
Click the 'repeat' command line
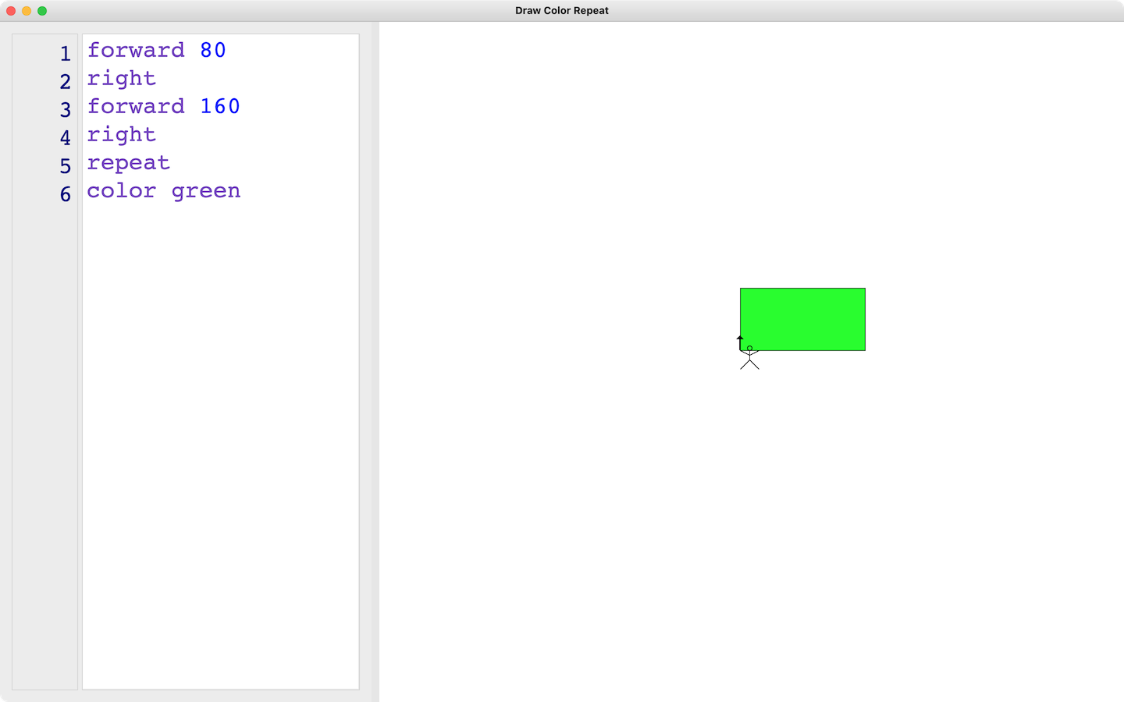[x=128, y=162]
